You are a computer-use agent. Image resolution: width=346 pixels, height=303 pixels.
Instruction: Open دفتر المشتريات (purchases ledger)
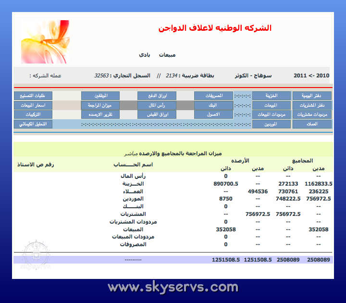[312, 105]
